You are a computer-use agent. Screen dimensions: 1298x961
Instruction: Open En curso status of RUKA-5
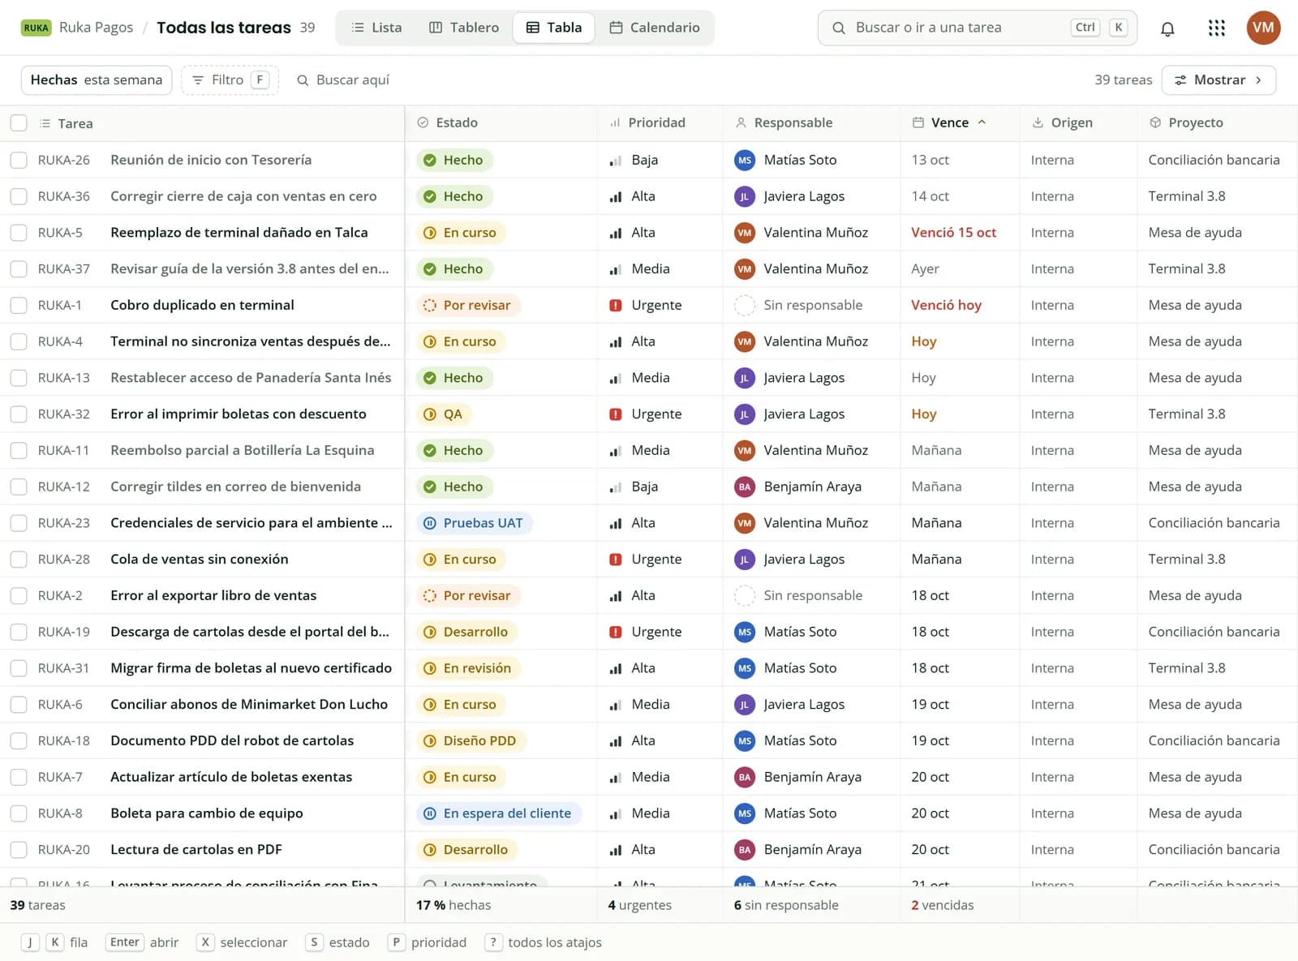461,233
